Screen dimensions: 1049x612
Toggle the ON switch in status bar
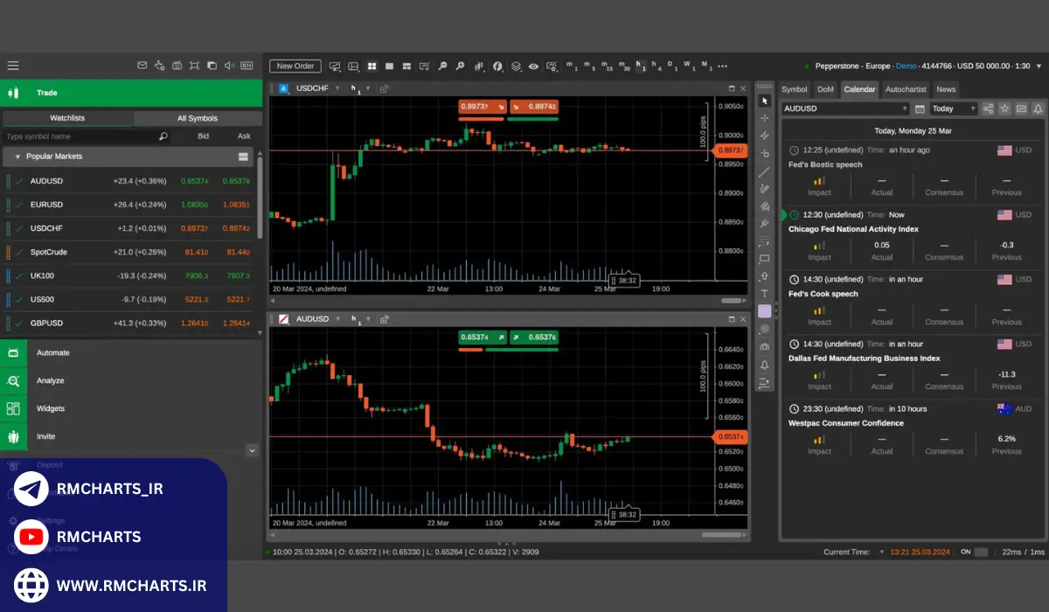tap(981, 552)
